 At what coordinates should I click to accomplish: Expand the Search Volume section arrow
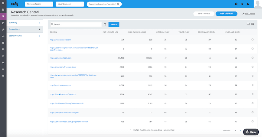tap(40, 36)
